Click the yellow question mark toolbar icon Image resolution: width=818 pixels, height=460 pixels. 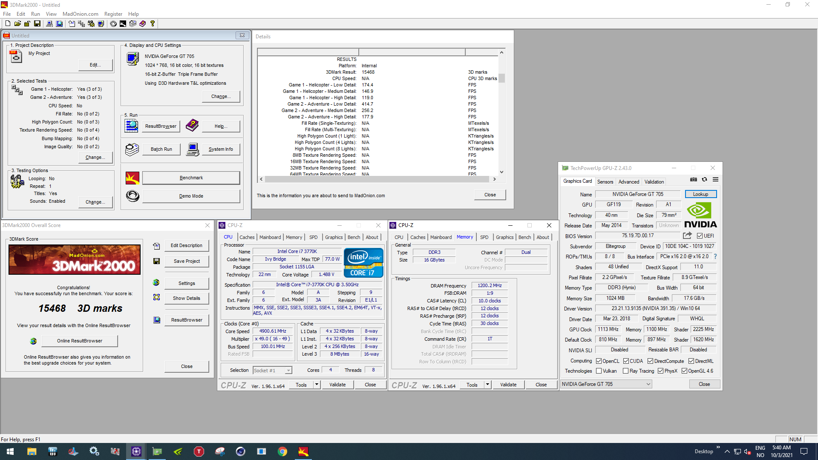click(x=152, y=24)
